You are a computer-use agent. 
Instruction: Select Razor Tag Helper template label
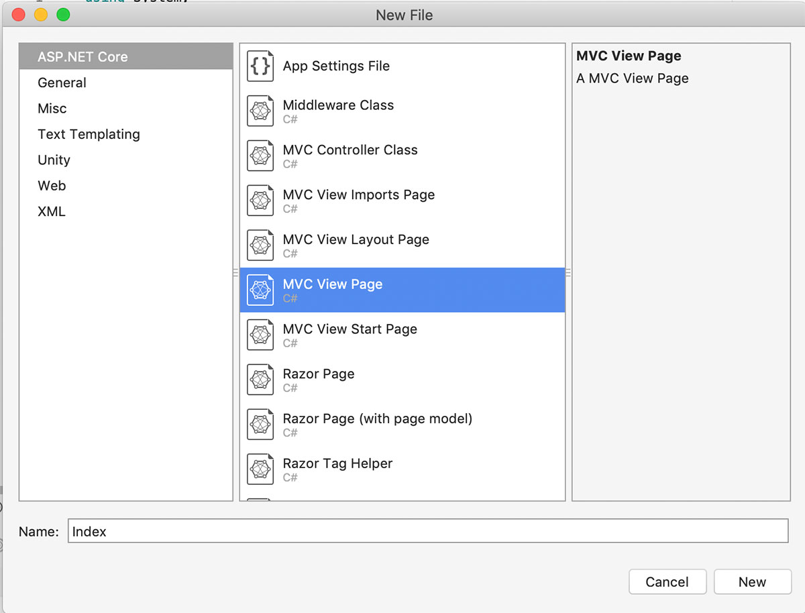point(337,463)
